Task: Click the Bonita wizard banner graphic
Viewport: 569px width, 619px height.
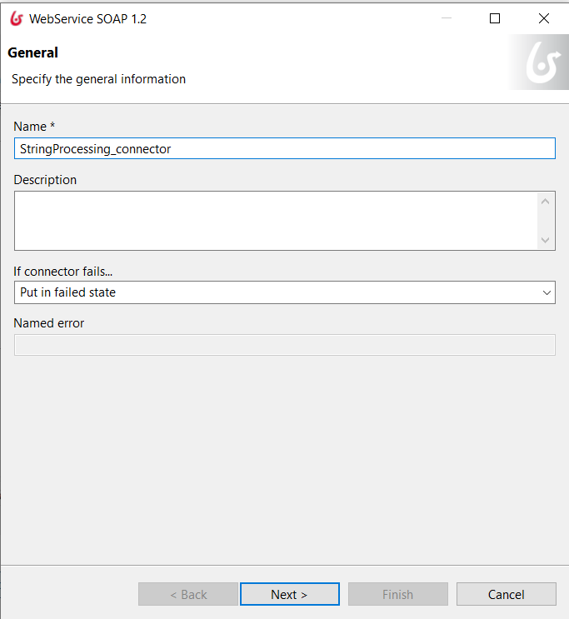Action: click(539, 62)
